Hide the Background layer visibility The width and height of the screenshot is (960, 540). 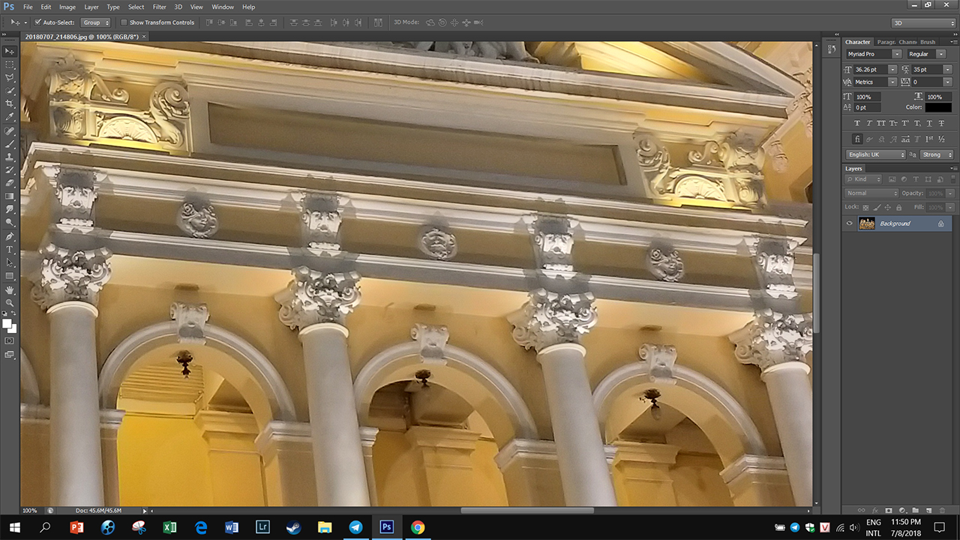tap(850, 223)
